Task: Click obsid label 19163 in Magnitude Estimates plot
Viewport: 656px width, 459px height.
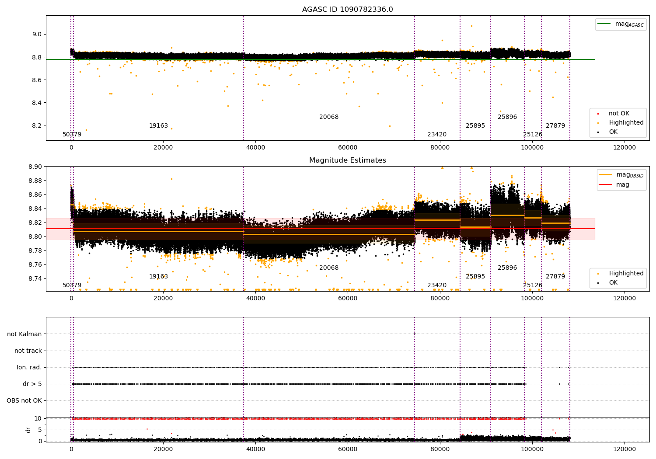Action: (158, 276)
